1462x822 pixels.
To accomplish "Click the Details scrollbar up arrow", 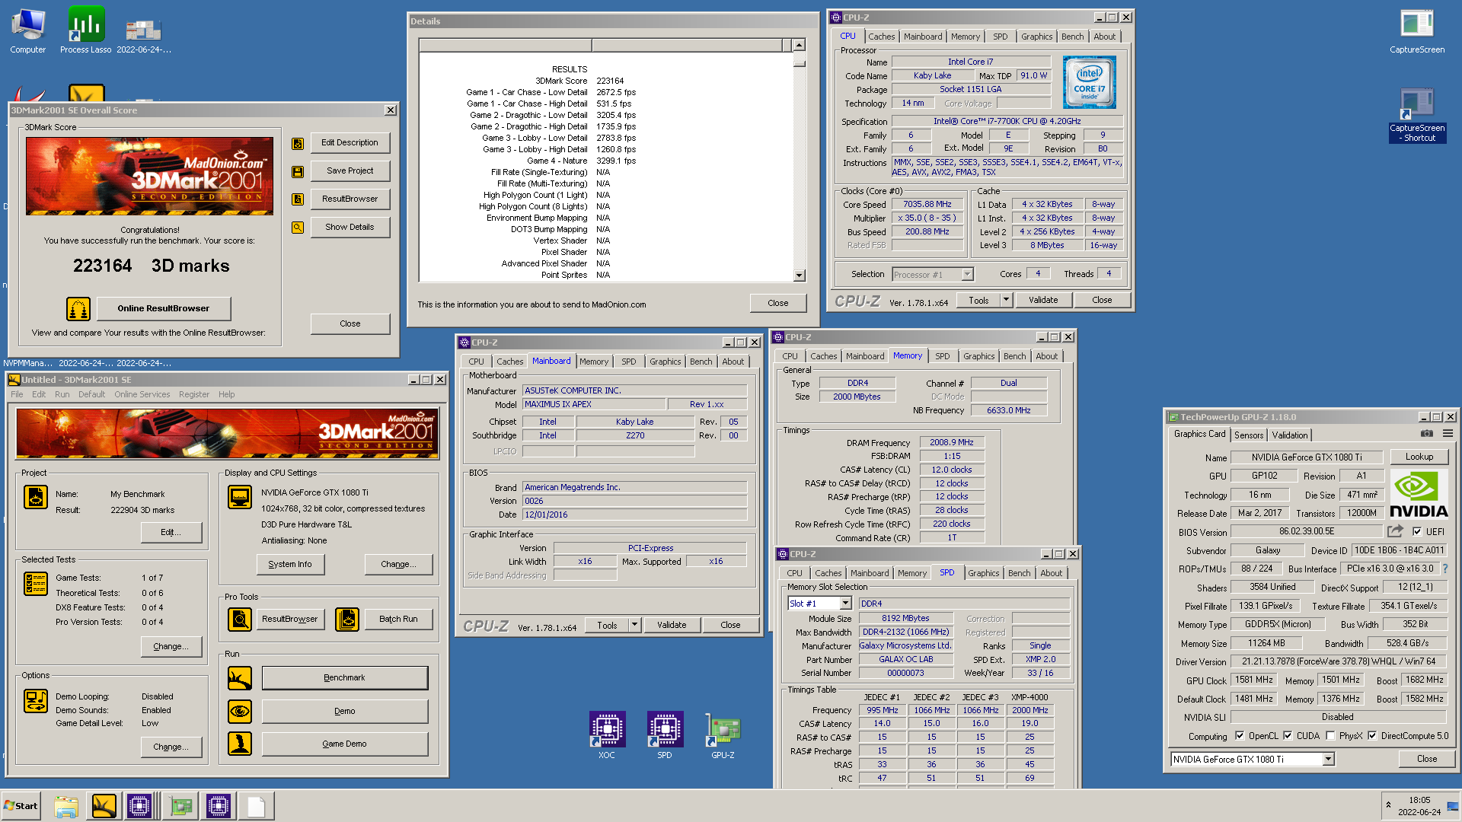I will [799, 45].
